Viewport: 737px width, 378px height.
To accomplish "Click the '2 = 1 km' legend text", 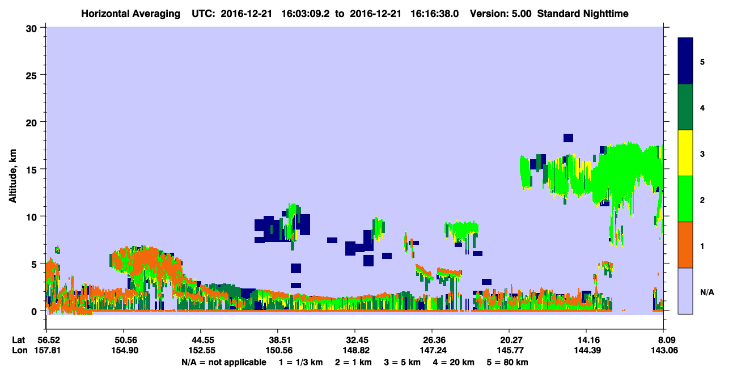I will [353, 362].
